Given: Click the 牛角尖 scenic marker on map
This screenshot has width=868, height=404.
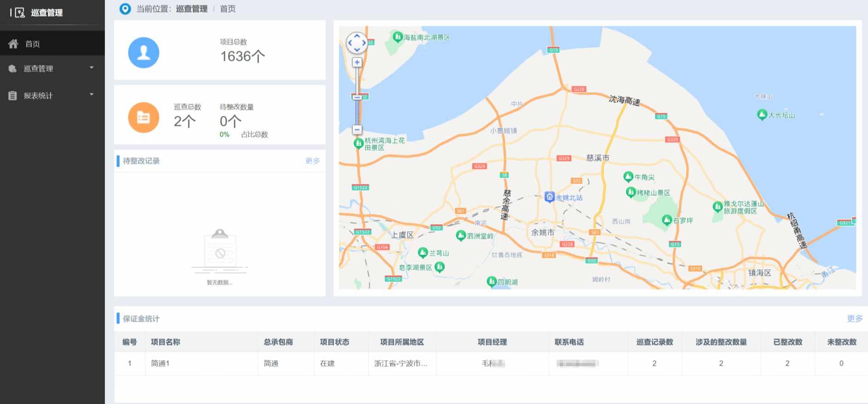Looking at the screenshot, I should click(x=628, y=176).
